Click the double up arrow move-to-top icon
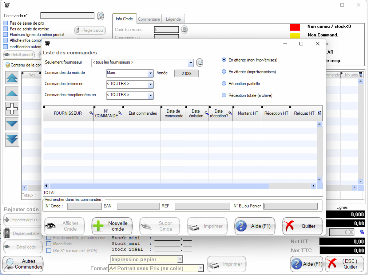This screenshot has height=275, width=368. coord(12,78)
